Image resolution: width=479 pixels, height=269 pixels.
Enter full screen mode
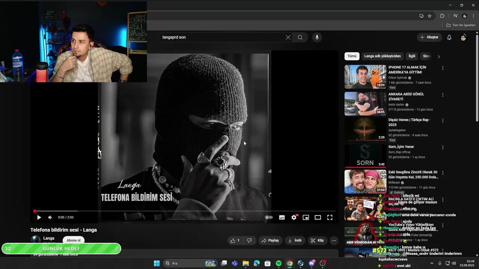point(330,217)
